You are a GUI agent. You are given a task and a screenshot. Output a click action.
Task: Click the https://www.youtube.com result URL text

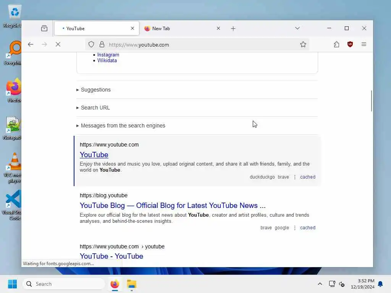click(109, 145)
